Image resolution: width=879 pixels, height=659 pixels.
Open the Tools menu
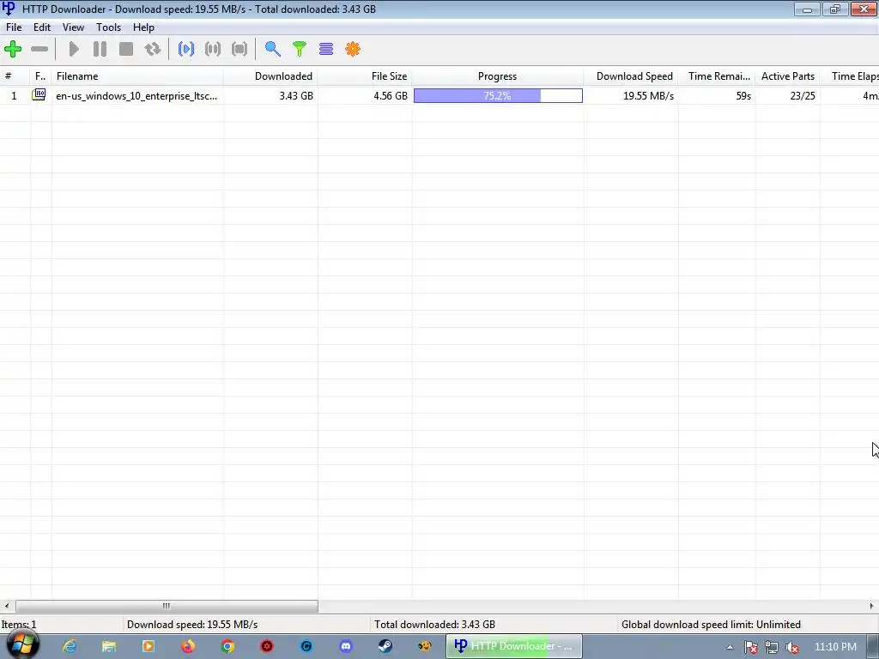108,27
